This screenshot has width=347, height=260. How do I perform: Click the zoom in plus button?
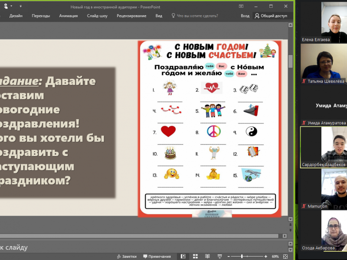266,256
